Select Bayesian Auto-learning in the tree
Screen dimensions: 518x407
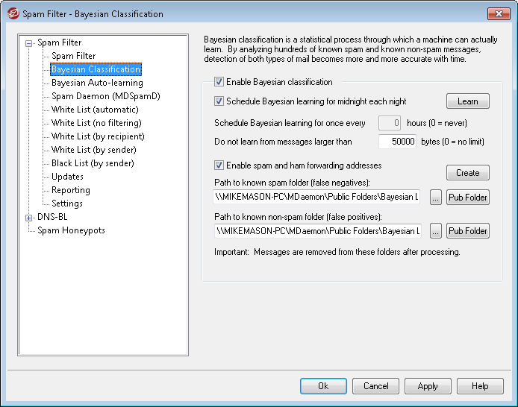tap(97, 83)
